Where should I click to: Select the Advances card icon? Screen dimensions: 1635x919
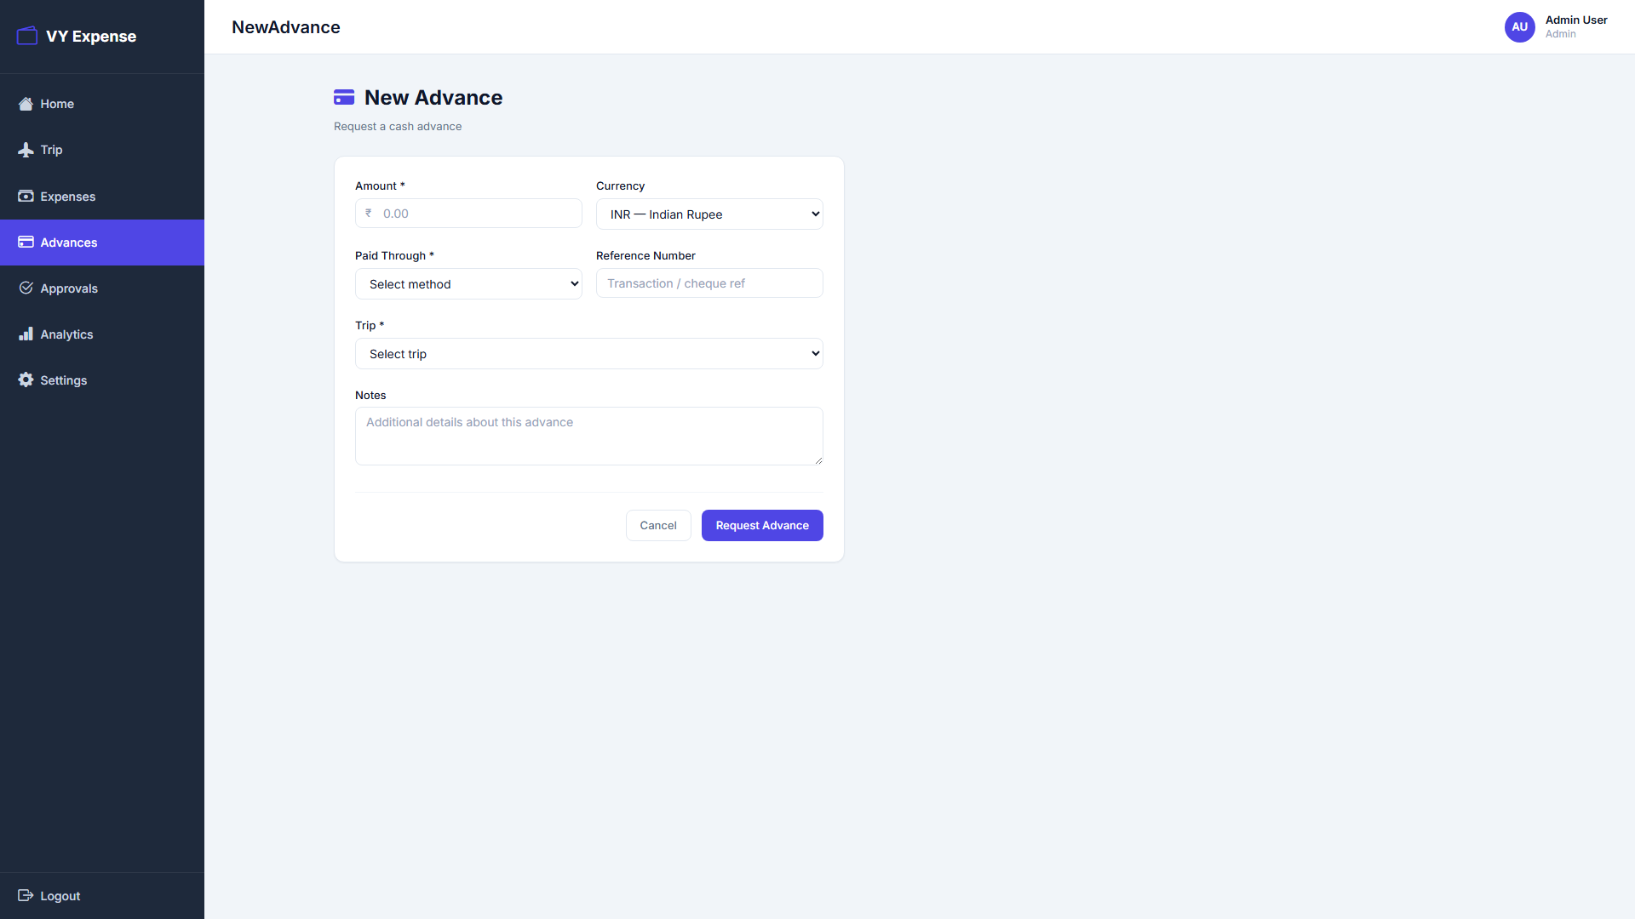(x=26, y=243)
